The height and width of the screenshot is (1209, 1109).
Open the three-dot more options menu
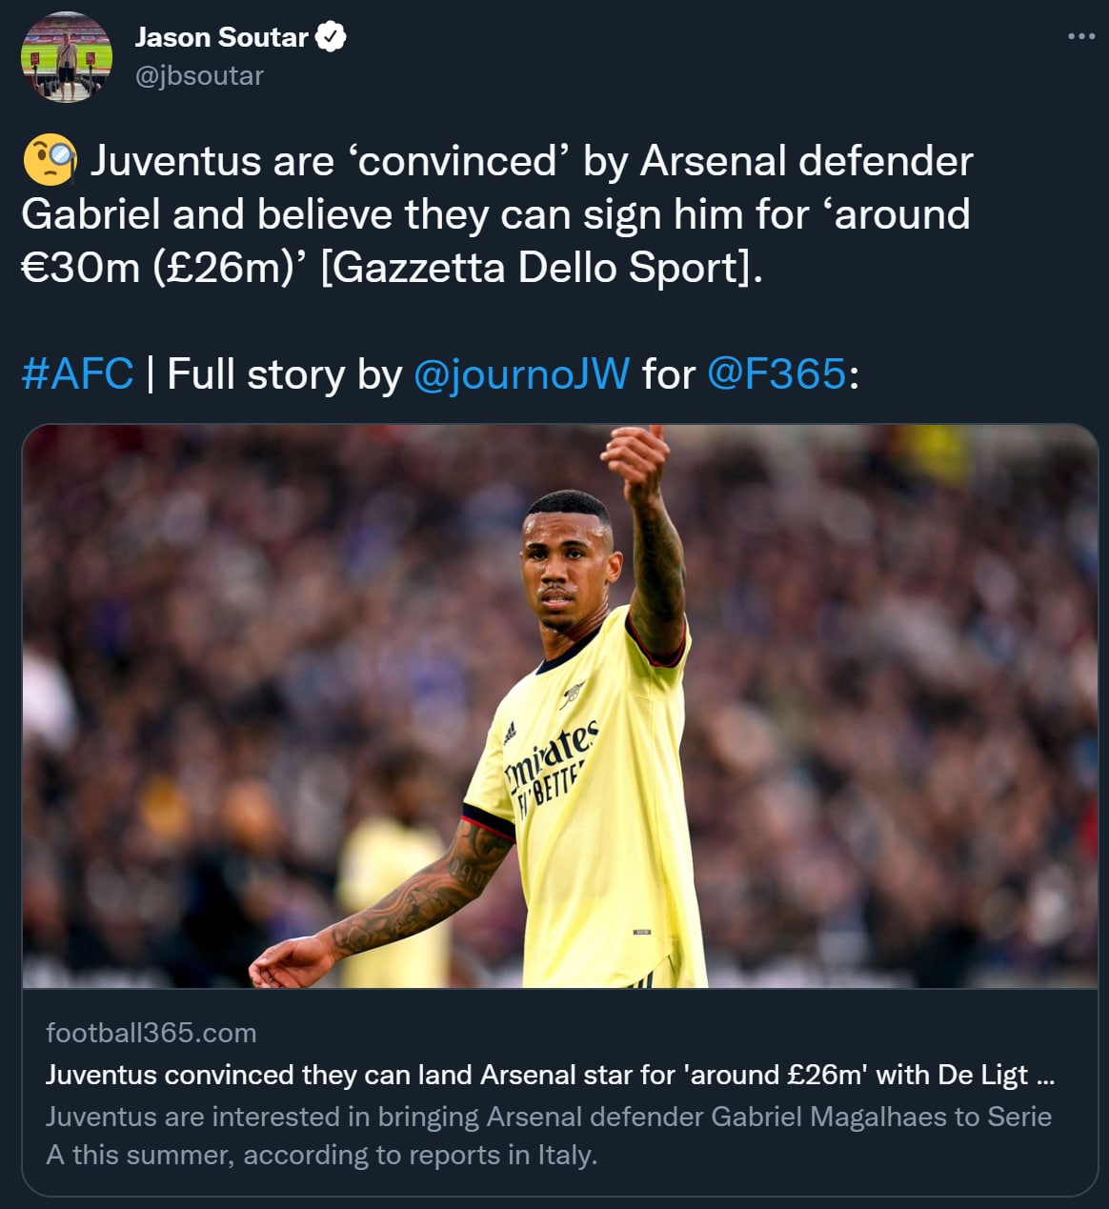1080,37
